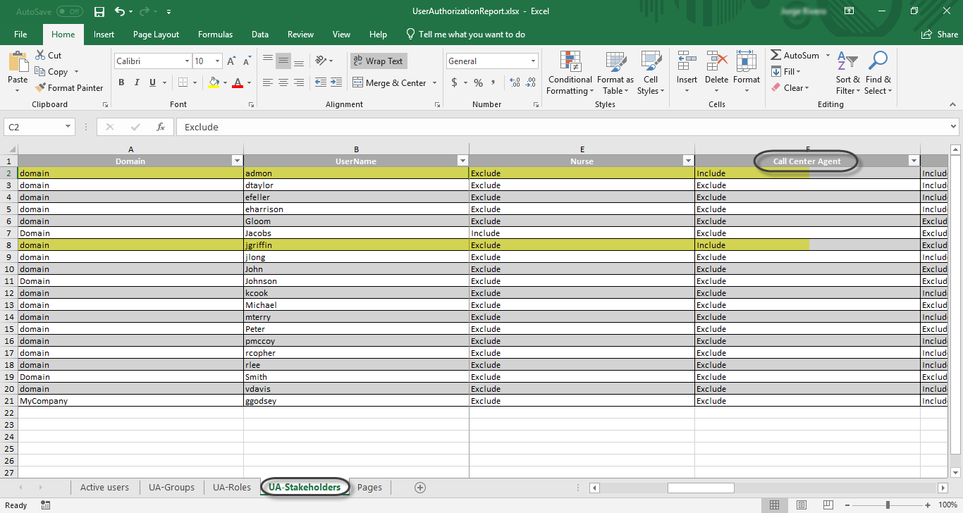963x513 pixels.
Task: Open Fill Color yellow bucket swatch
Action: click(214, 82)
